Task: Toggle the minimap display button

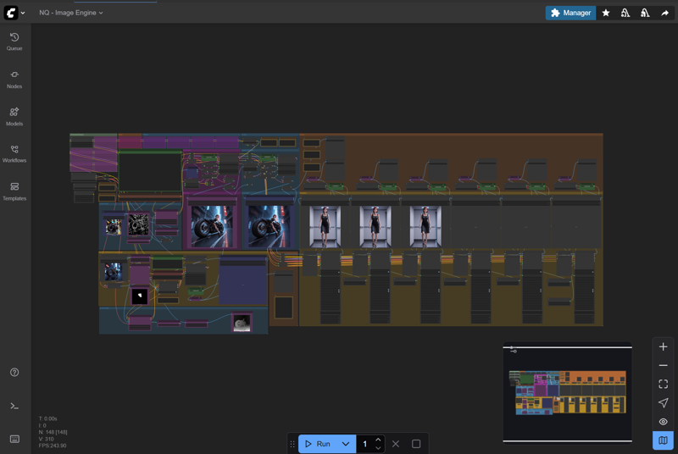Action: pyautogui.click(x=663, y=440)
